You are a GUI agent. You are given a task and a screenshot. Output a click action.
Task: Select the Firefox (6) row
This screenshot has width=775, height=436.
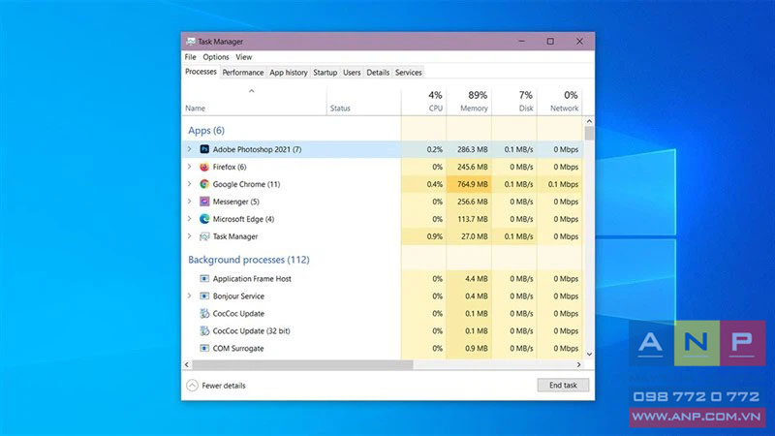382,167
